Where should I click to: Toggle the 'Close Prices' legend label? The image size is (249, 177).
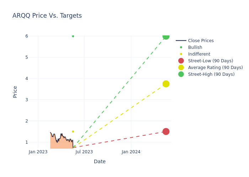point(201,41)
